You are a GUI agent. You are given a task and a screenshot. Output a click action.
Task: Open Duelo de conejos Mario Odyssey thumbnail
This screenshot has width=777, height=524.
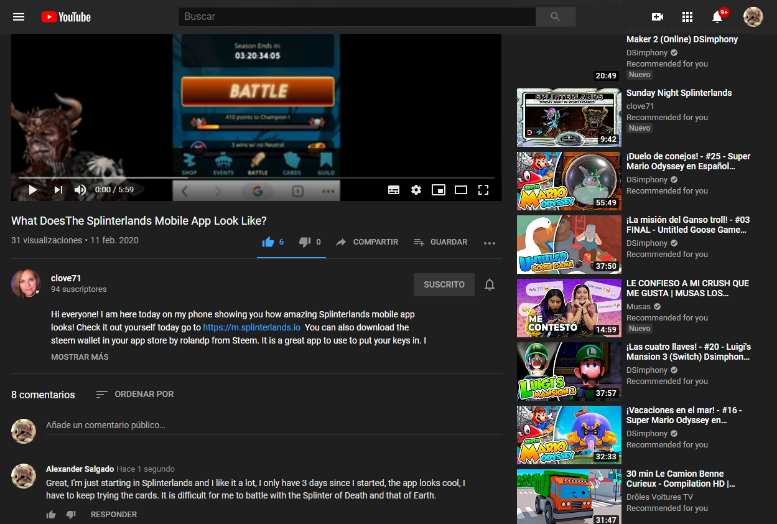569,181
